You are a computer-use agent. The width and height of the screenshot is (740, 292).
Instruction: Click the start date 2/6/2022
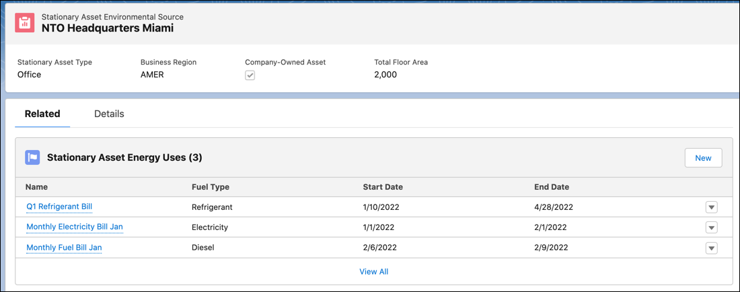(380, 248)
